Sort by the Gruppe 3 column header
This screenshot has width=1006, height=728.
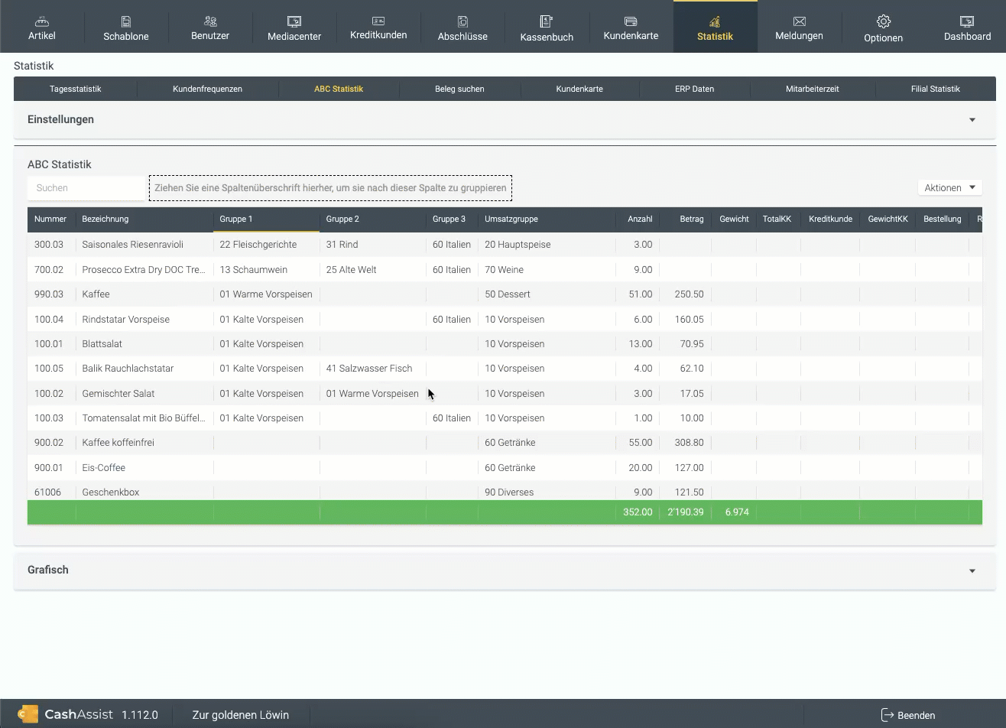(x=452, y=219)
